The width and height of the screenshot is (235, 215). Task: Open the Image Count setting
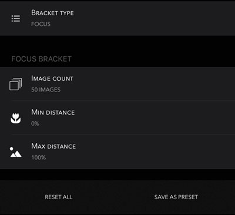tap(117, 84)
